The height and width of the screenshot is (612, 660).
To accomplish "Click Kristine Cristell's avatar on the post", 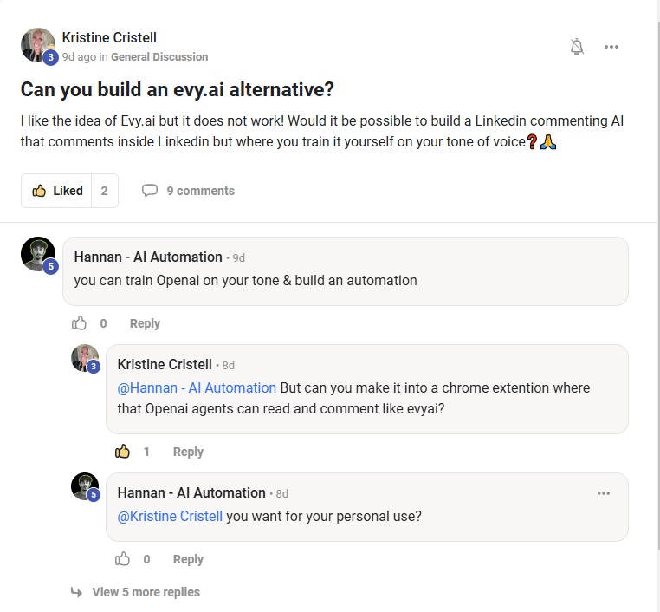I will pyautogui.click(x=37, y=45).
